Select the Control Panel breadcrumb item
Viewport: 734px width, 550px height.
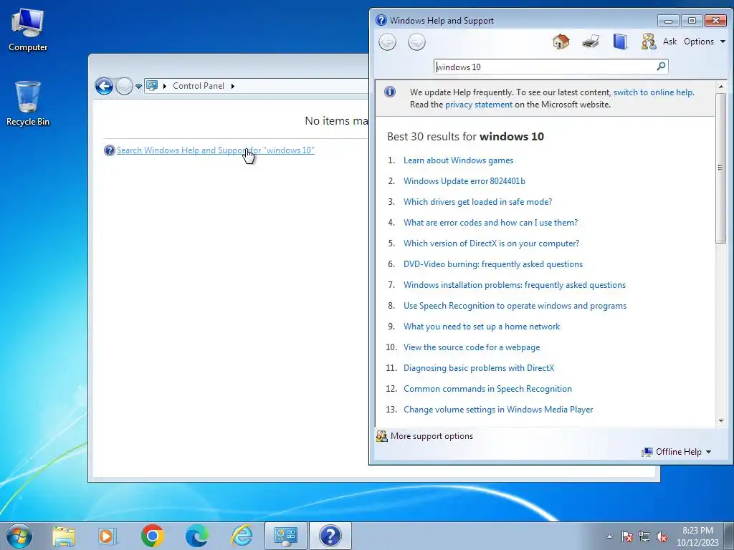[199, 86]
